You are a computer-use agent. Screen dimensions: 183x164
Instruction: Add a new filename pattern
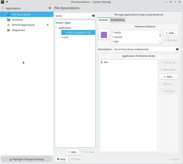coord(170,33)
